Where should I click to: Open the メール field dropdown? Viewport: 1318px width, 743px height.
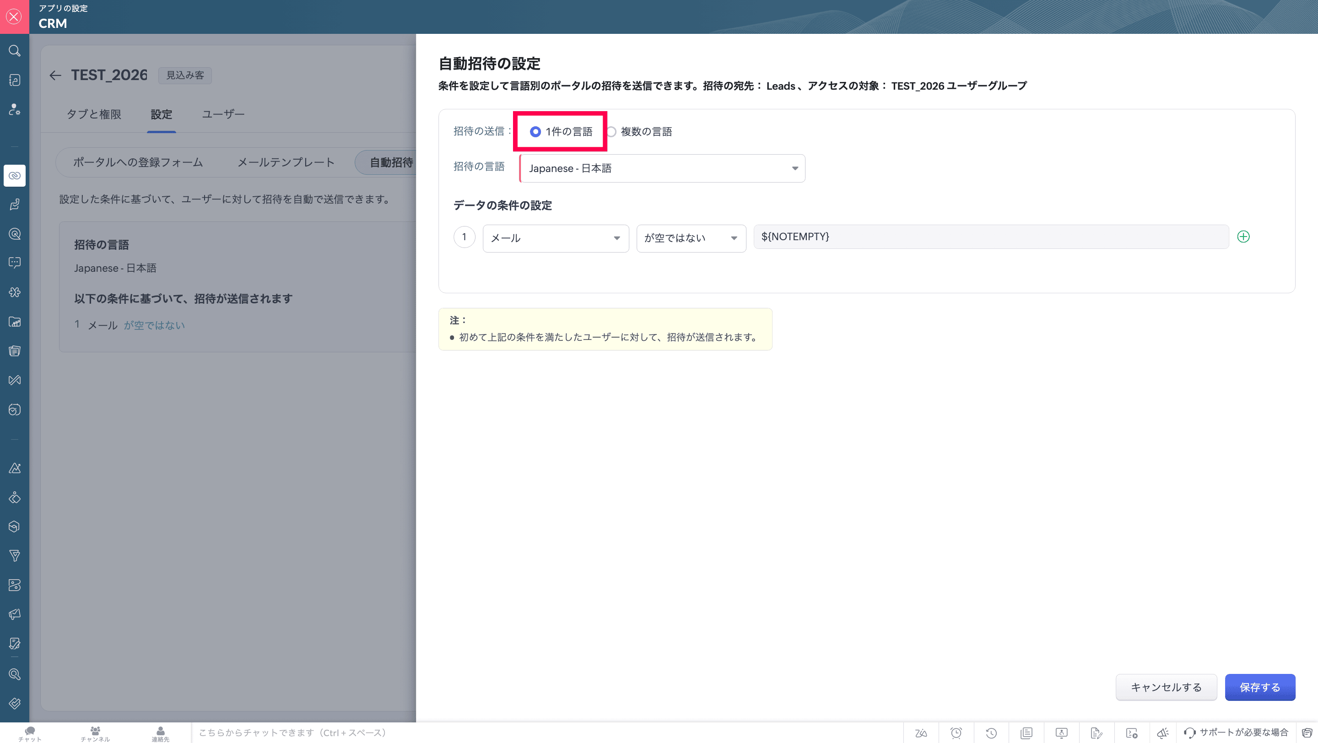555,238
